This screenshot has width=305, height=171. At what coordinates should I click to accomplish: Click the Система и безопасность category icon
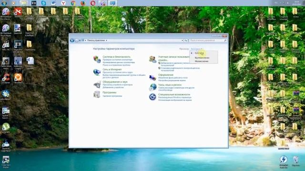click(x=97, y=59)
